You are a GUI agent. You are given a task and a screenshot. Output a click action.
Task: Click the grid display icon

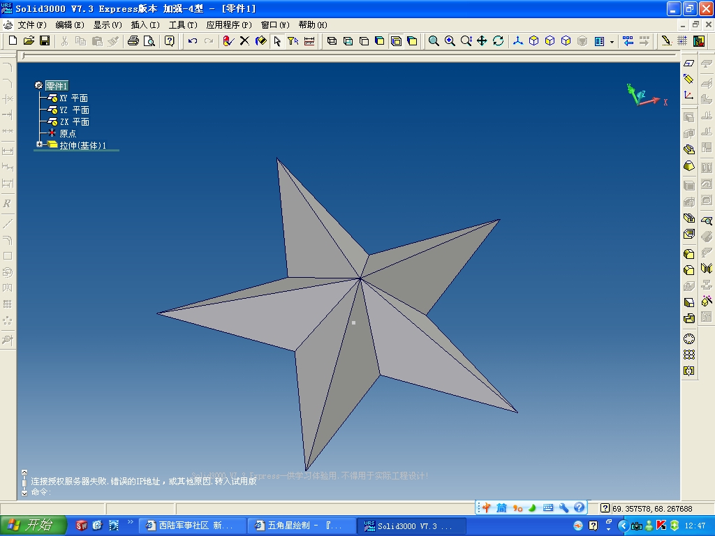[682, 41]
